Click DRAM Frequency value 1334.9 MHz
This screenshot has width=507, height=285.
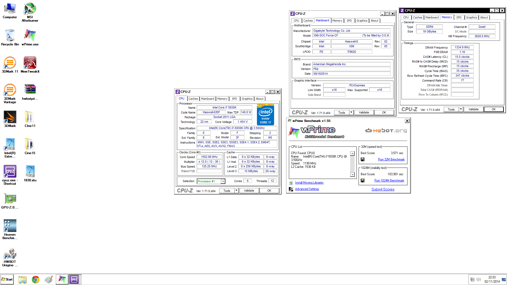point(462,47)
